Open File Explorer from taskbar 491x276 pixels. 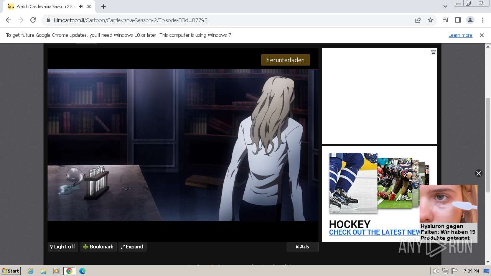click(x=43, y=271)
